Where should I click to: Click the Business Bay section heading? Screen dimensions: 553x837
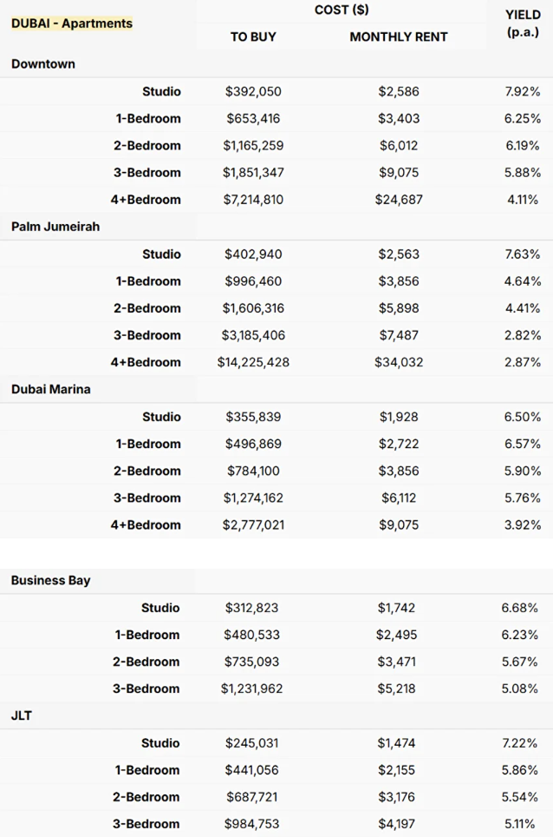pyautogui.click(x=50, y=580)
